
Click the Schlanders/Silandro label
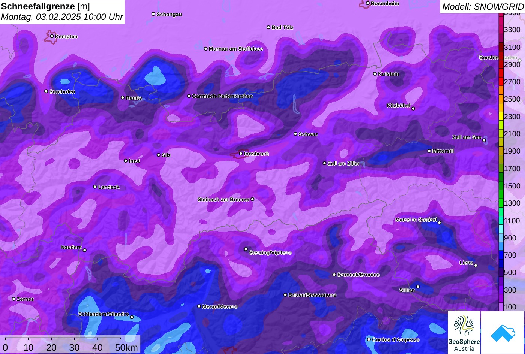pyautogui.click(x=103, y=314)
